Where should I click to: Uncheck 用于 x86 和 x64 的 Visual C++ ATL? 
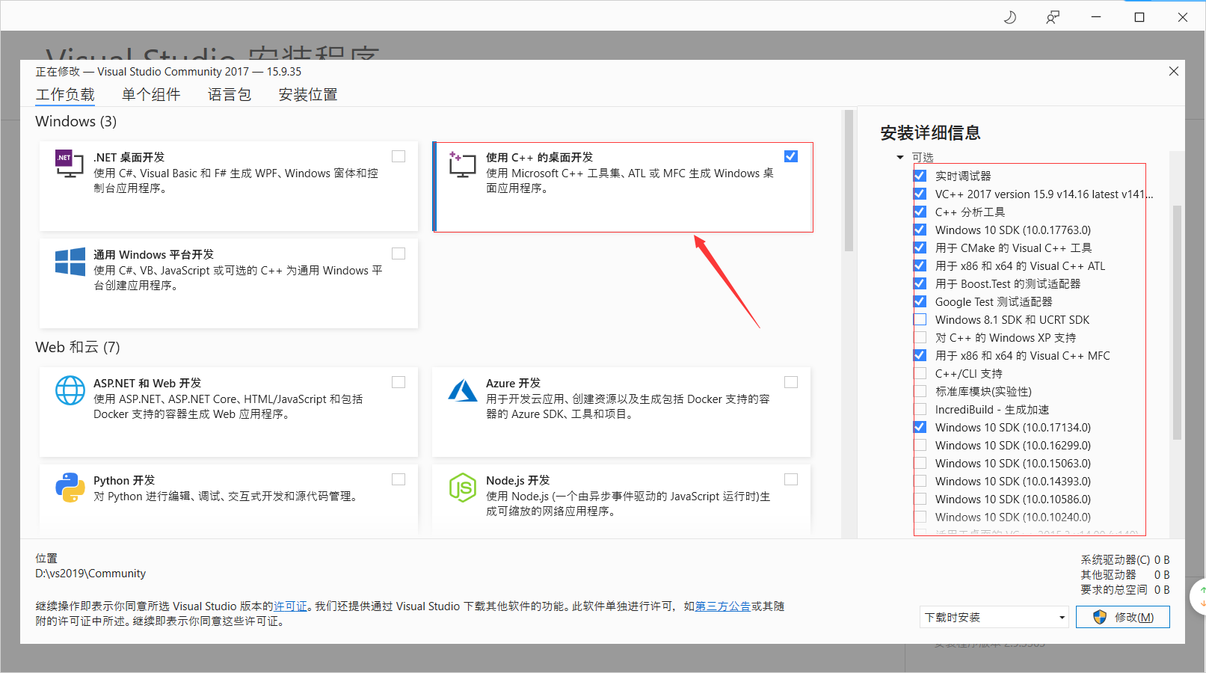920,265
